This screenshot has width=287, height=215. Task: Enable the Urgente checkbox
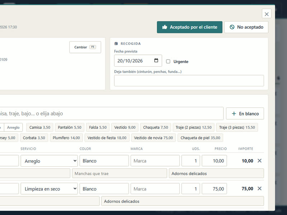[168, 61]
